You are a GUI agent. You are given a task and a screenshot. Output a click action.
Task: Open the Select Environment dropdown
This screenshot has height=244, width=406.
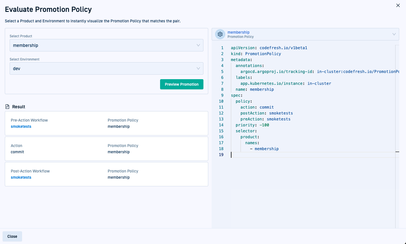(106, 68)
